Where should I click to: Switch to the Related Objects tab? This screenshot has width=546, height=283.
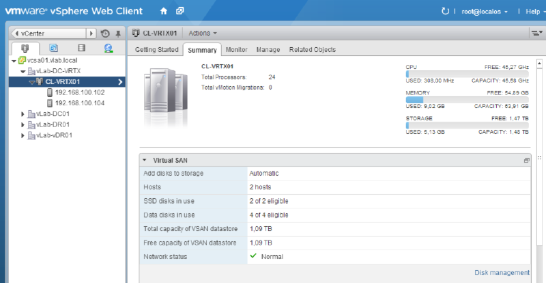click(x=313, y=49)
